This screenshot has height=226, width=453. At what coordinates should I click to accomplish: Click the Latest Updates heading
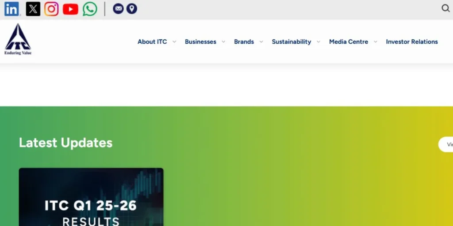coord(65,143)
